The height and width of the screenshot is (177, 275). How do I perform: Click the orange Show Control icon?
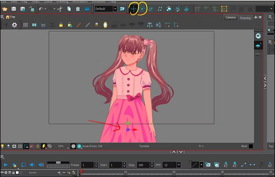point(224,9)
